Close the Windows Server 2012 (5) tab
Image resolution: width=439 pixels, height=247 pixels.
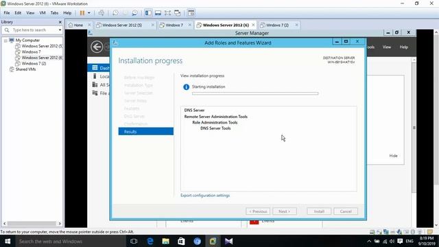coord(153,25)
